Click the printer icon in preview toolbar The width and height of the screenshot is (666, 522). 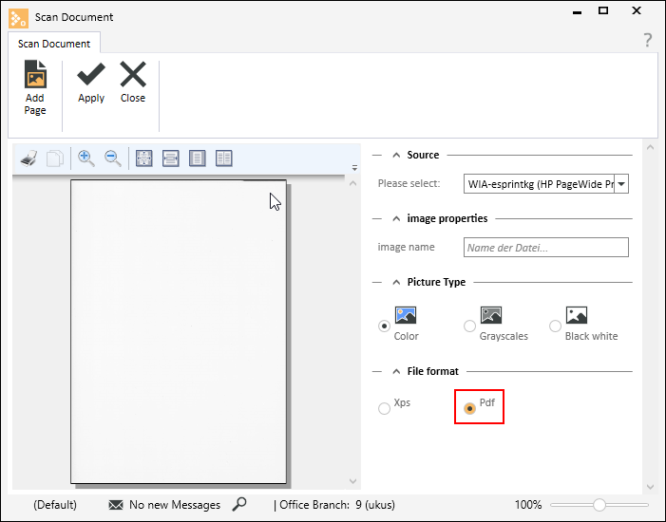click(x=29, y=158)
